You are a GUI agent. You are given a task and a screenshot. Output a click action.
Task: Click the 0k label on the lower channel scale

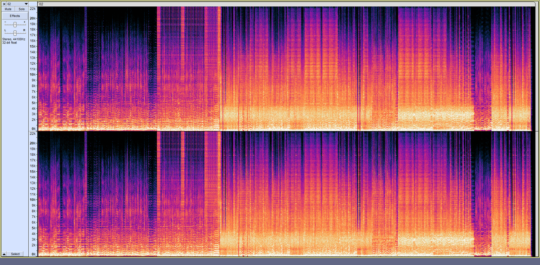tap(33, 254)
